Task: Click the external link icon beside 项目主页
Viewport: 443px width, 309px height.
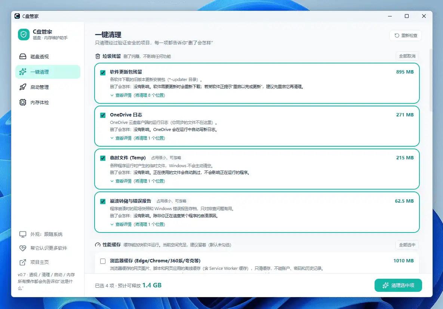Action: coord(23,262)
